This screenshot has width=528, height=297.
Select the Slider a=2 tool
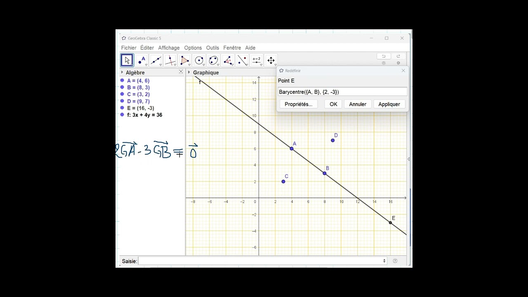click(257, 60)
